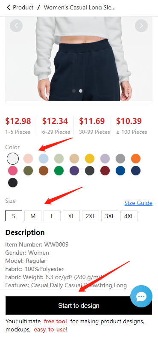Screen dimensions: 158x340
Task: Click the product image of navy pants
Action: [79, 59]
